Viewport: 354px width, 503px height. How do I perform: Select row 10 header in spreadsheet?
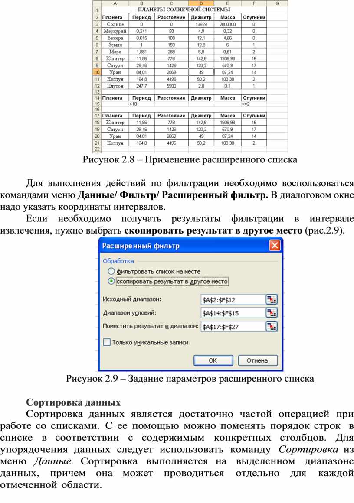tap(97, 72)
